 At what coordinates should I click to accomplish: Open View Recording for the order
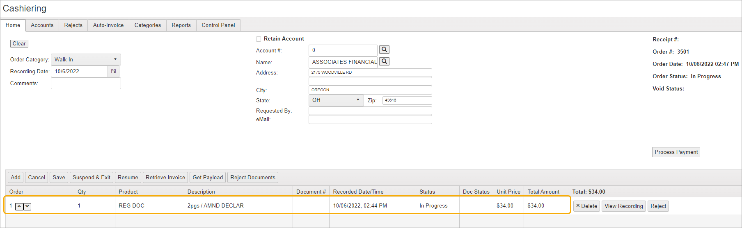(x=623, y=206)
